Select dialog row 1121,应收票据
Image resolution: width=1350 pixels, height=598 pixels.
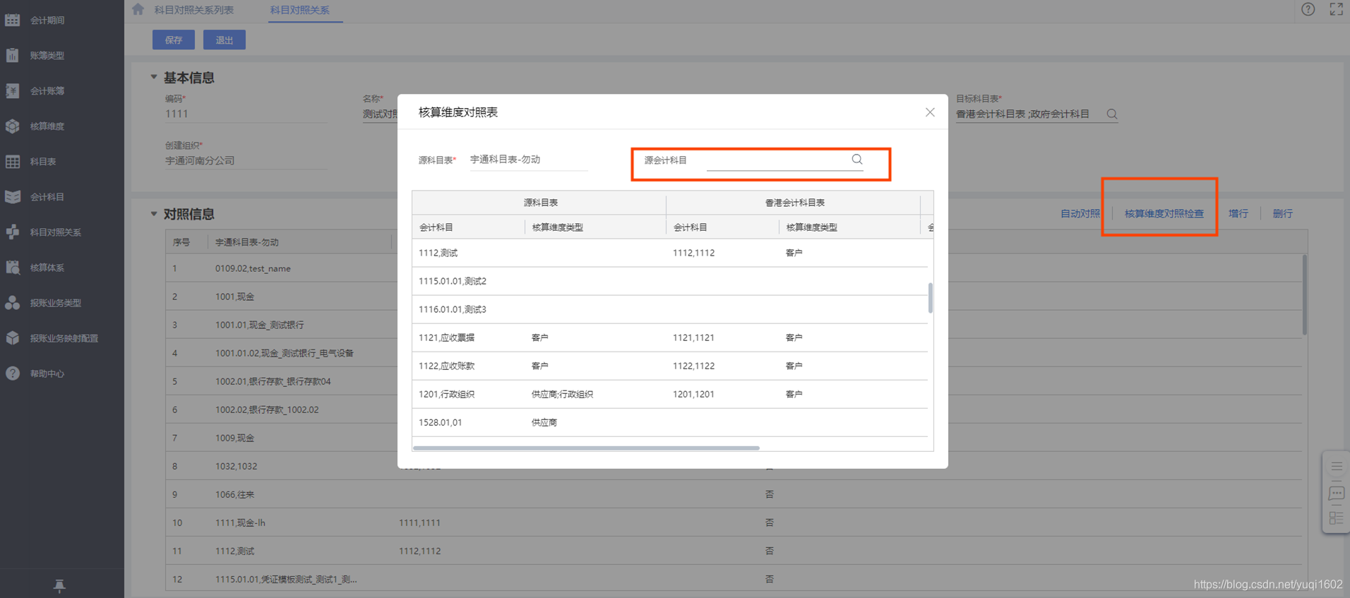pyautogui.click(x=669, y=337)
